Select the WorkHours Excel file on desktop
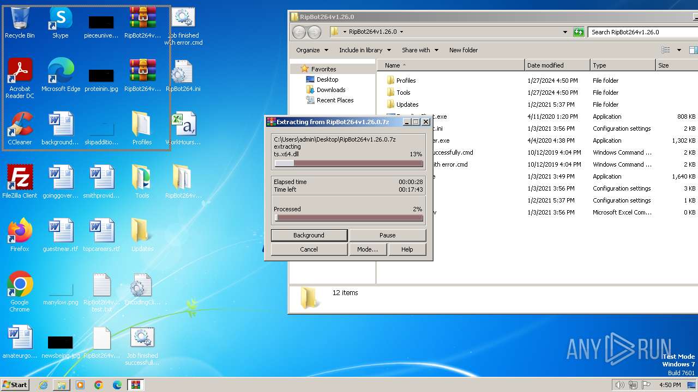698x392 pixels. coord(183,129)
